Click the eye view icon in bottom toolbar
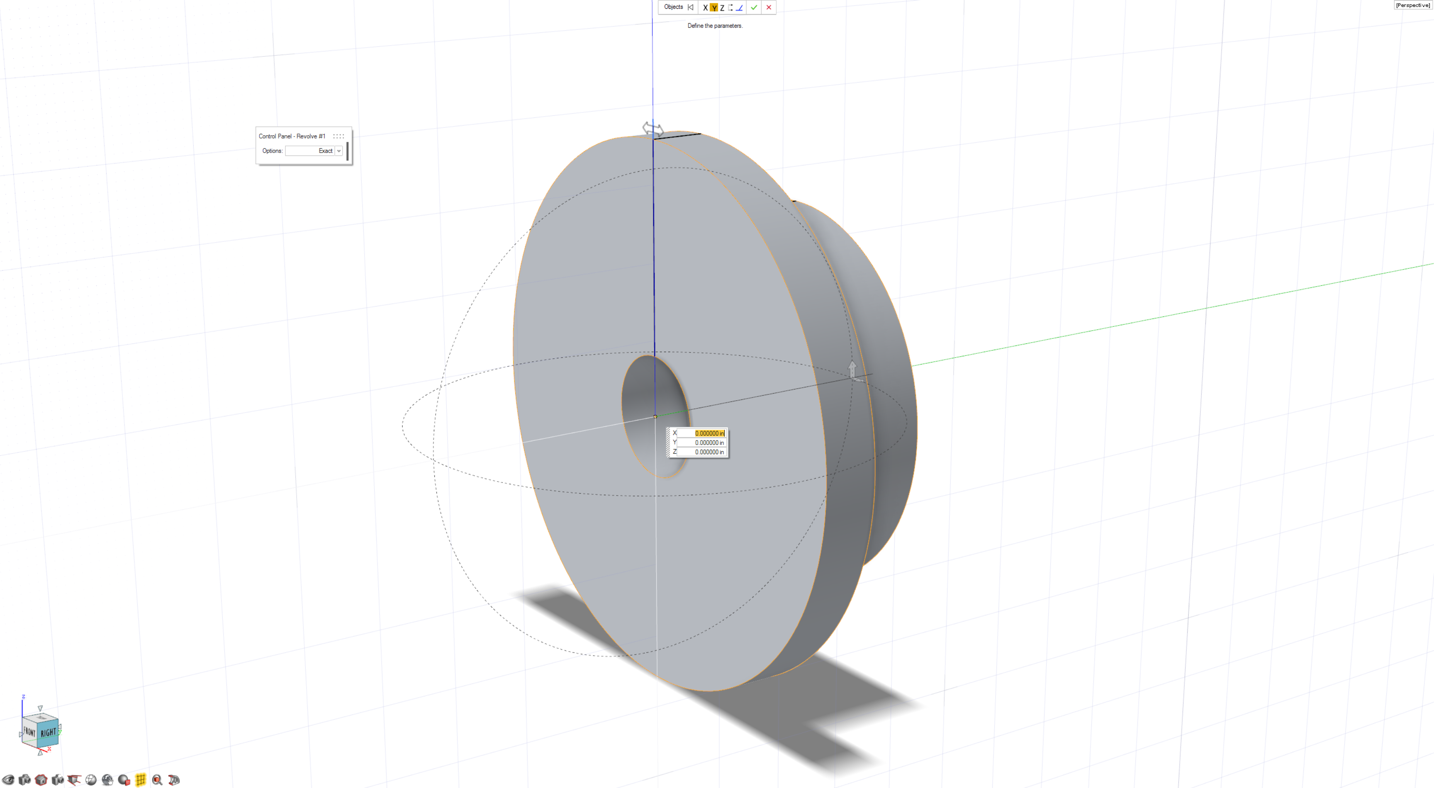The image size is (1434, 788). tap(8, 780)
